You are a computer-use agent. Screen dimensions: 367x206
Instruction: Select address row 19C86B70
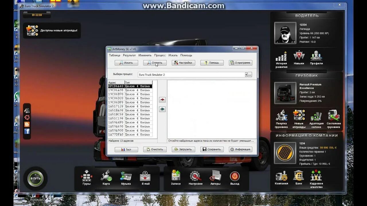click(130, 94)
